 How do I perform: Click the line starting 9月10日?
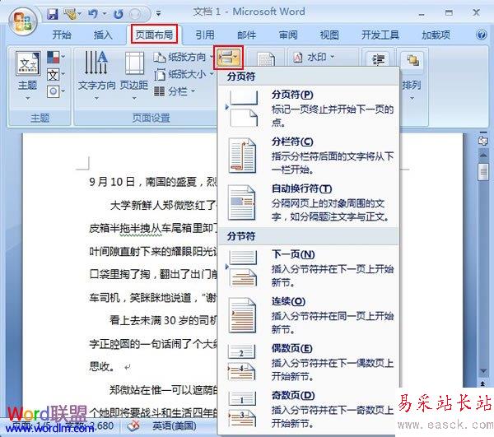pos(152,182)
